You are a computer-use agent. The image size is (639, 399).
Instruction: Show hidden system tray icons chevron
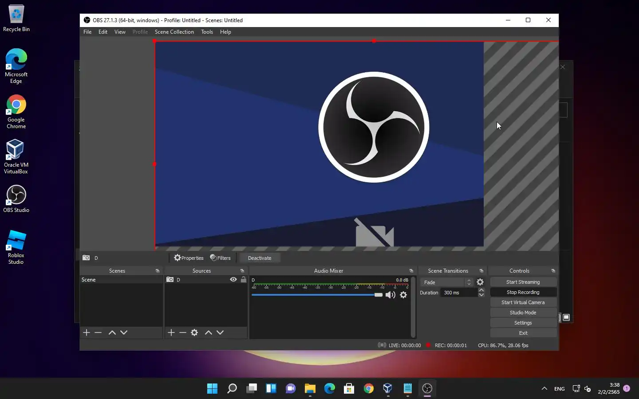[544, 389]
